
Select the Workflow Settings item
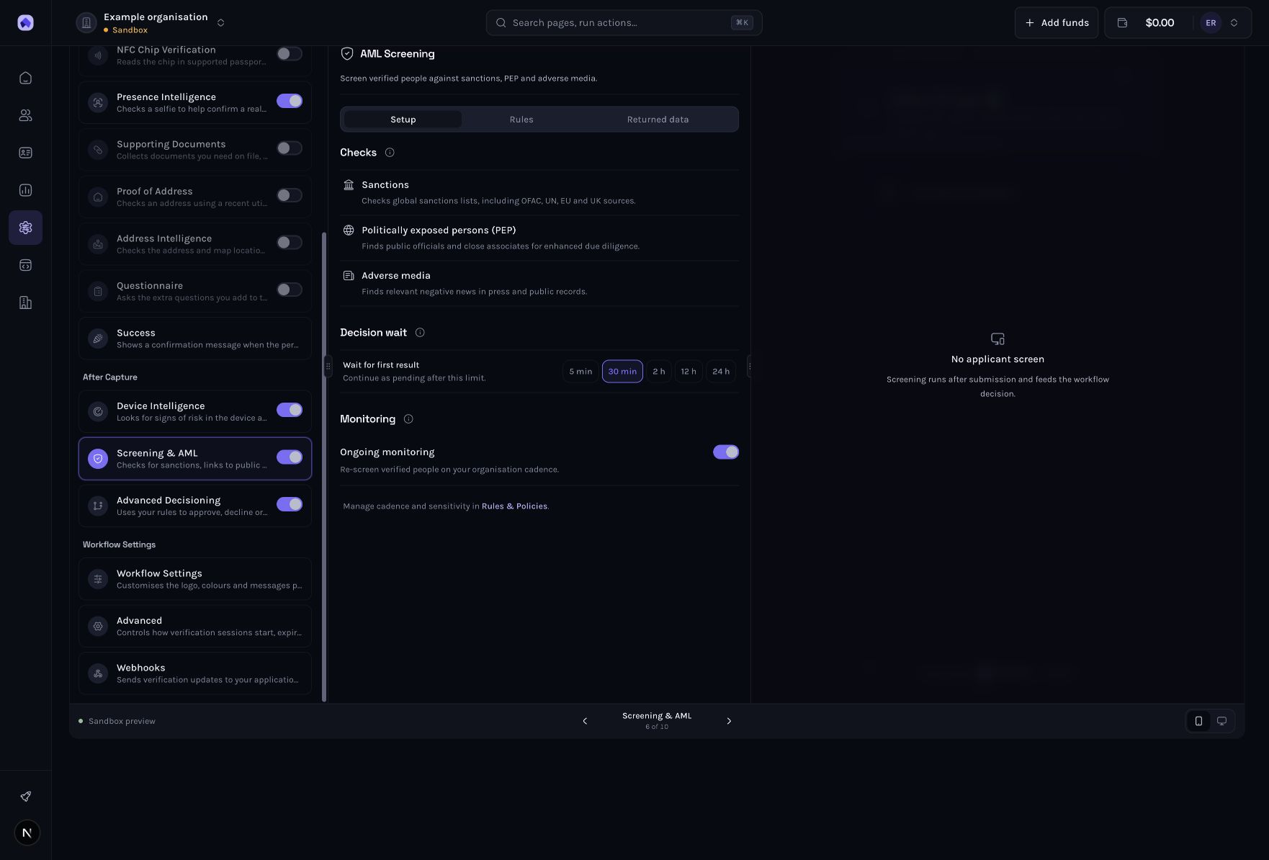[195, 579]
